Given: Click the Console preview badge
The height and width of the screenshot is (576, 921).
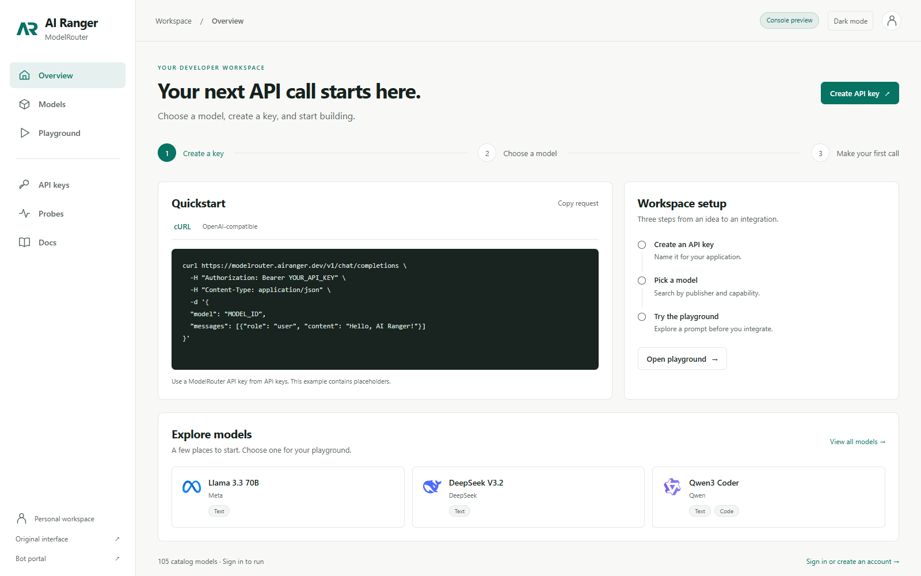Looking at the screenshot, I should (789, 20).
